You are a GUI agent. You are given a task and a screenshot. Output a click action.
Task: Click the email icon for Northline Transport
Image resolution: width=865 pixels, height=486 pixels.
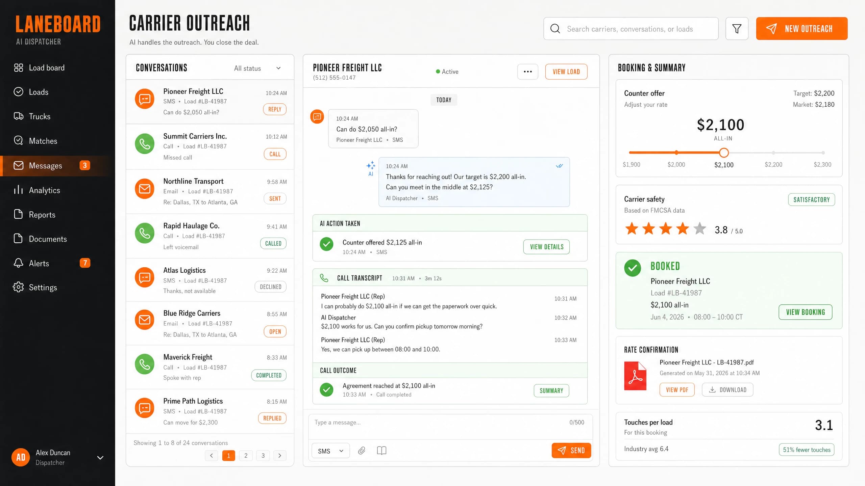[145, 189]
